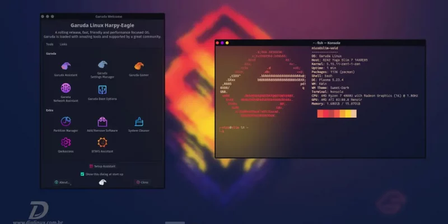Start Garuda Network Assistant
Image resolution: width=448 pixels, height=224 pixels.
pyautogui.click(x=66, y=92)
